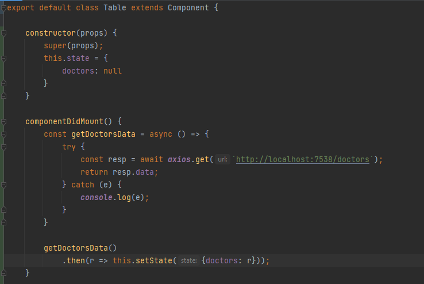The height and width of the screenshot is (284, 424).
Task: Click 'data' in resp.data
Action: click(x=144, y=172)
